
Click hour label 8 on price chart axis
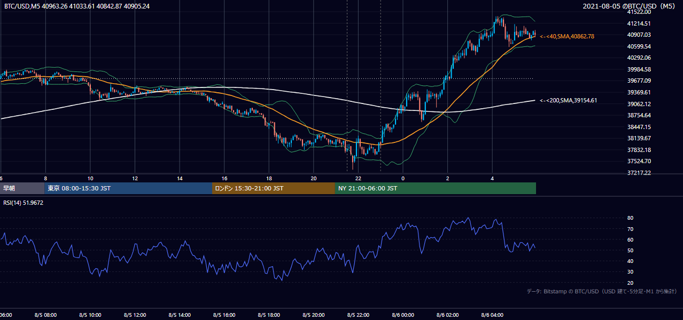coord(45,179)
